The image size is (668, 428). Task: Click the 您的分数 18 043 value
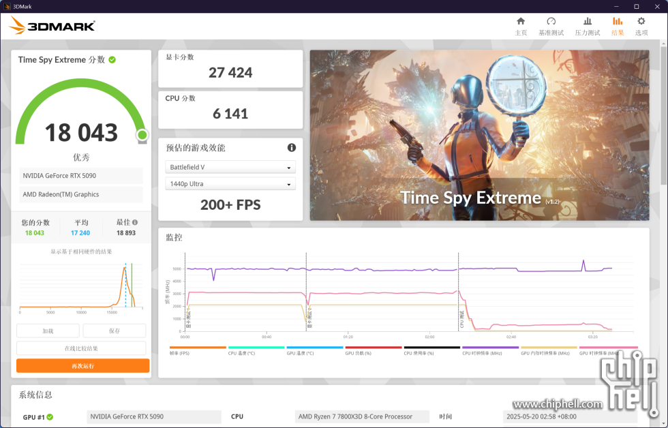[35, 233]
